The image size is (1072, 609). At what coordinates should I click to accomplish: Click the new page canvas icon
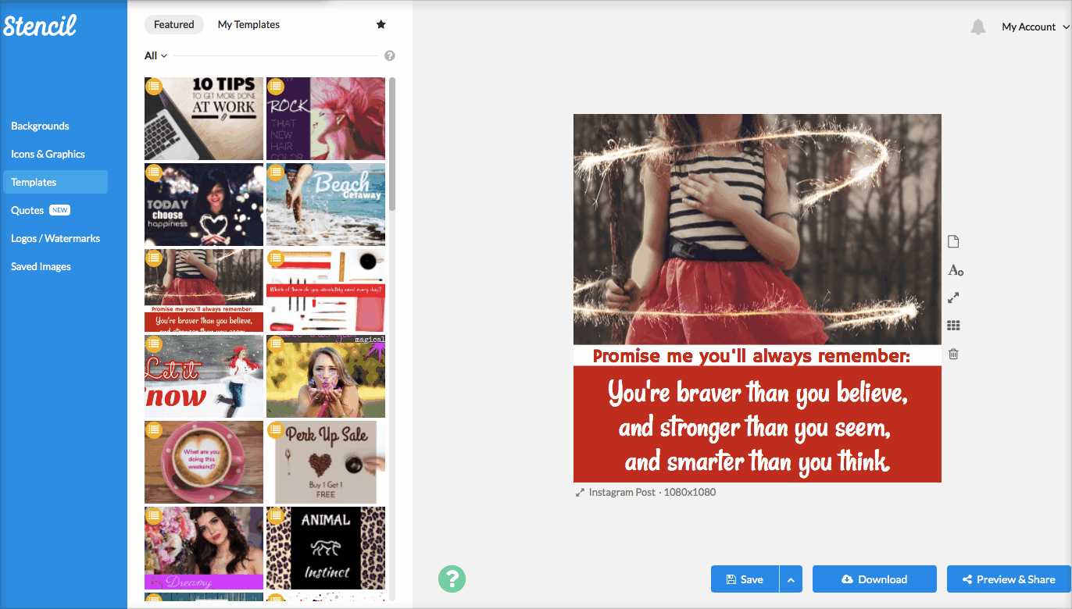953,241
